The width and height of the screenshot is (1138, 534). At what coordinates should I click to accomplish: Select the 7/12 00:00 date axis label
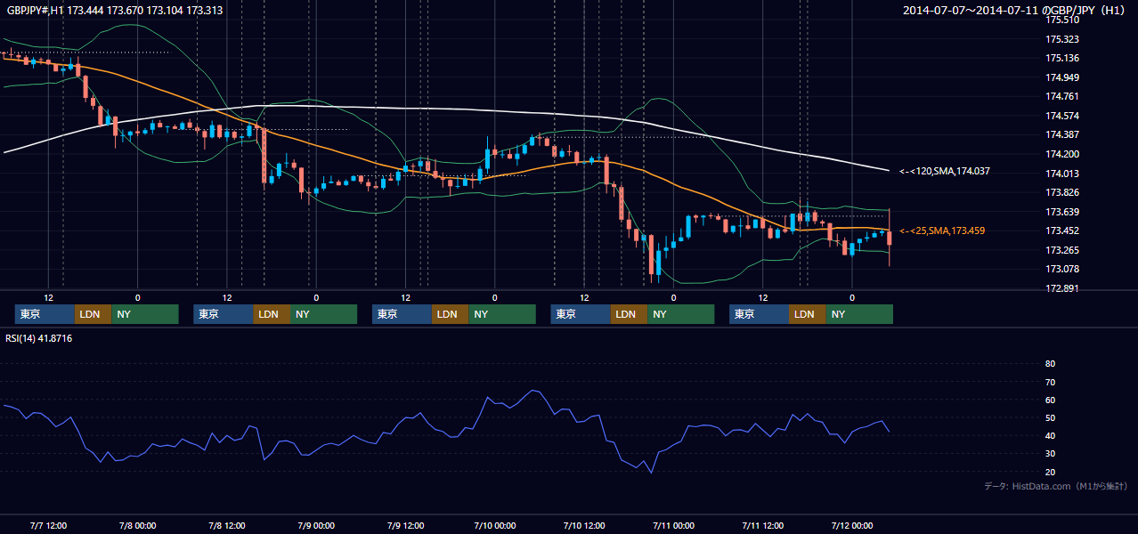click(x=851, y=525)
